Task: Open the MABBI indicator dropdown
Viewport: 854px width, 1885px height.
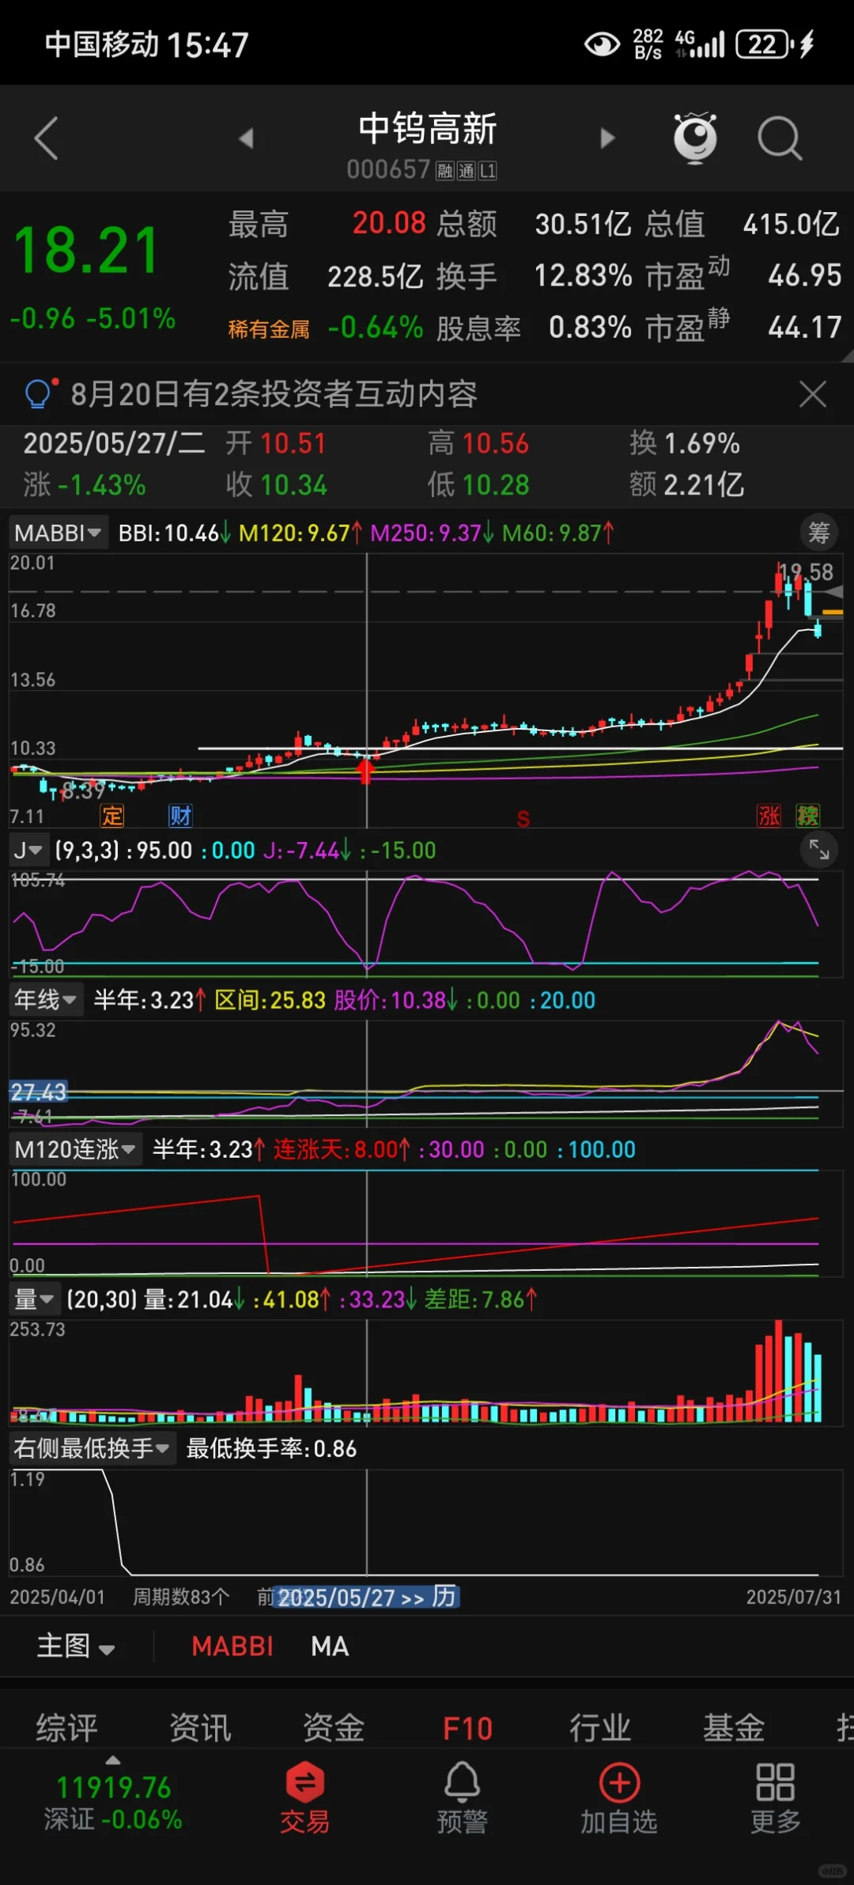Action: (58, 533)
